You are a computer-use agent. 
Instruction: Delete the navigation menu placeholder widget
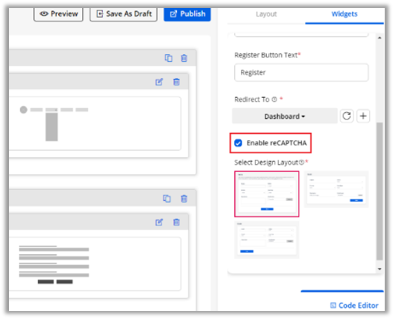tap(176, 82)
